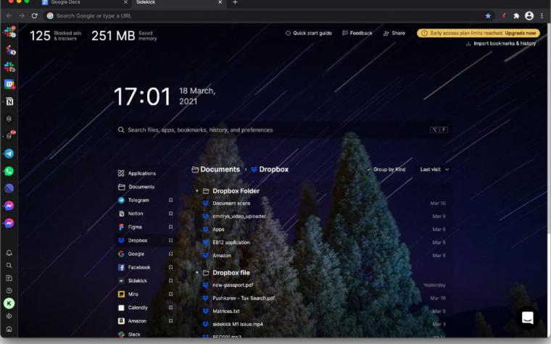Screen dimensions: 551x344
Task: Open the Extensions puzzle-piece menu
Action: 516,16
